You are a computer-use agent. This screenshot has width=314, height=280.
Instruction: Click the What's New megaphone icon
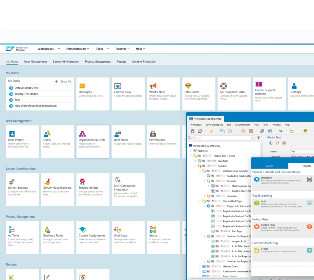(x=153, y=86)
